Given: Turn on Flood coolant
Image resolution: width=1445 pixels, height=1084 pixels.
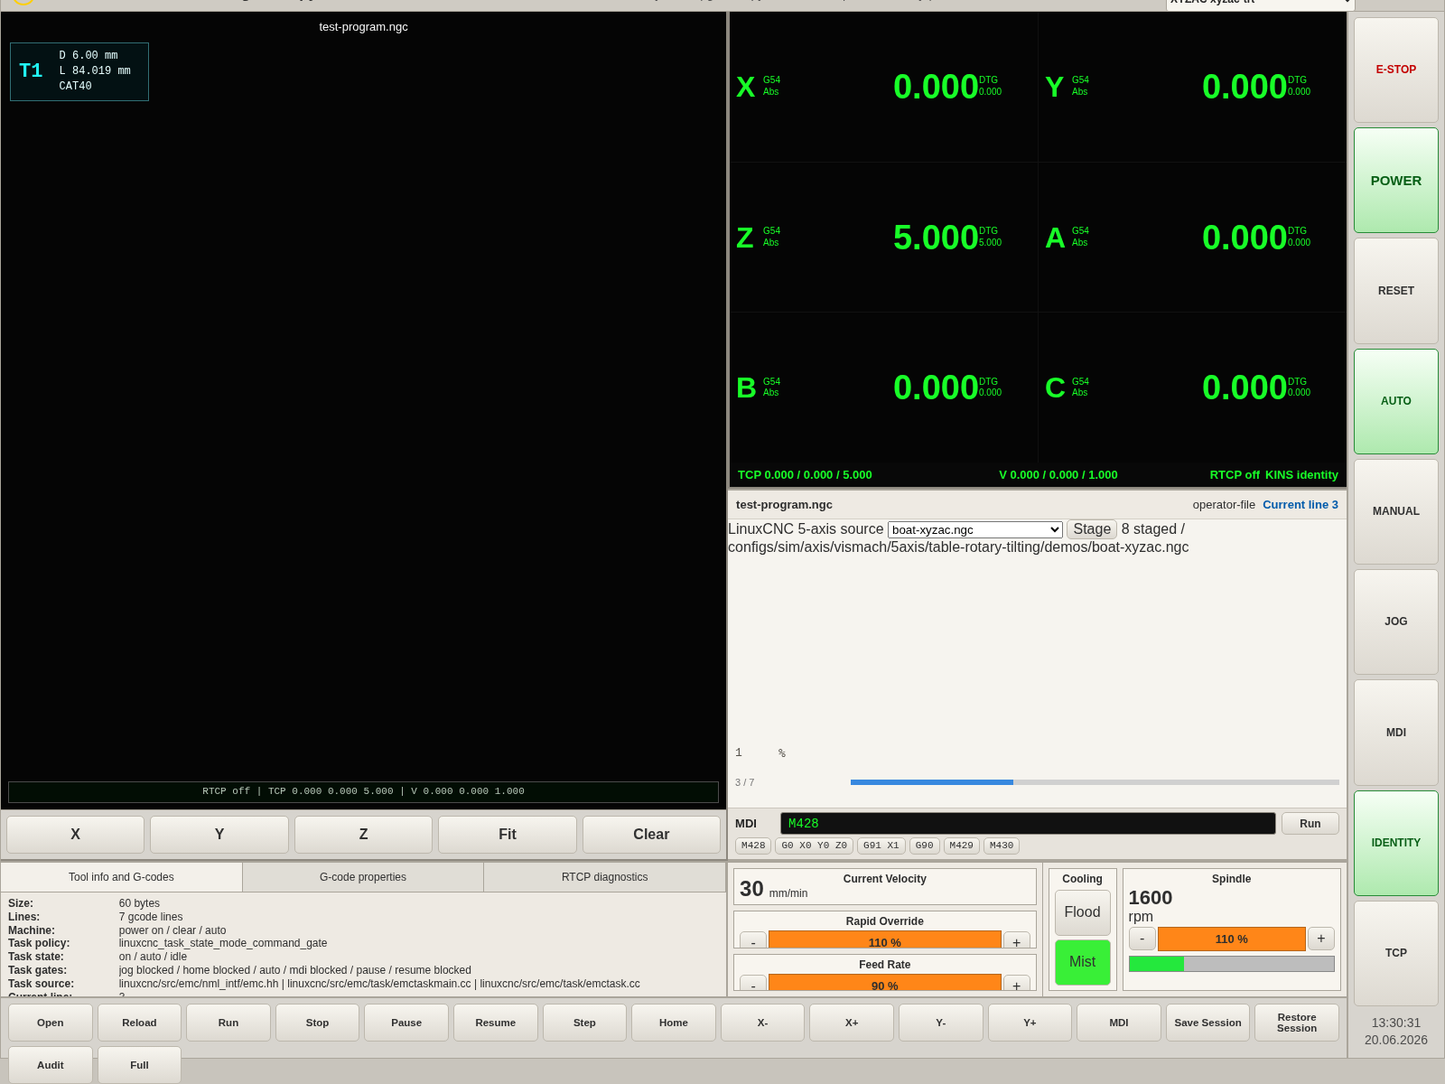Looking at the screenshot, I should click(x=1082, y=912).
